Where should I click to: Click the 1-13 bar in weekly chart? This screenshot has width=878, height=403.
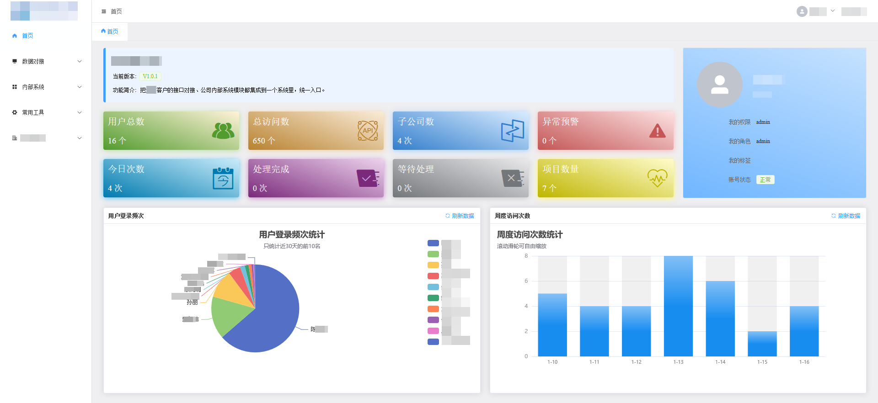click(678, 306)
